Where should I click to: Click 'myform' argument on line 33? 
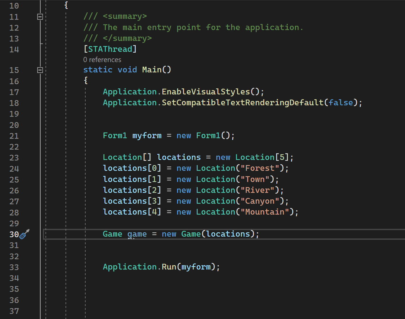196,267
